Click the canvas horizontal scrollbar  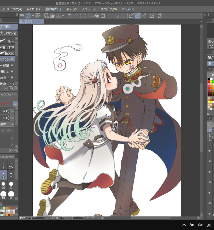pos(151,218)
